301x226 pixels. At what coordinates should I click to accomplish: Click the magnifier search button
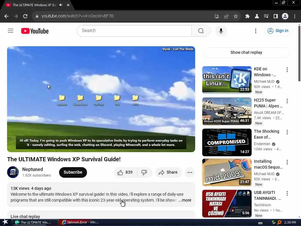click(201, 31)
